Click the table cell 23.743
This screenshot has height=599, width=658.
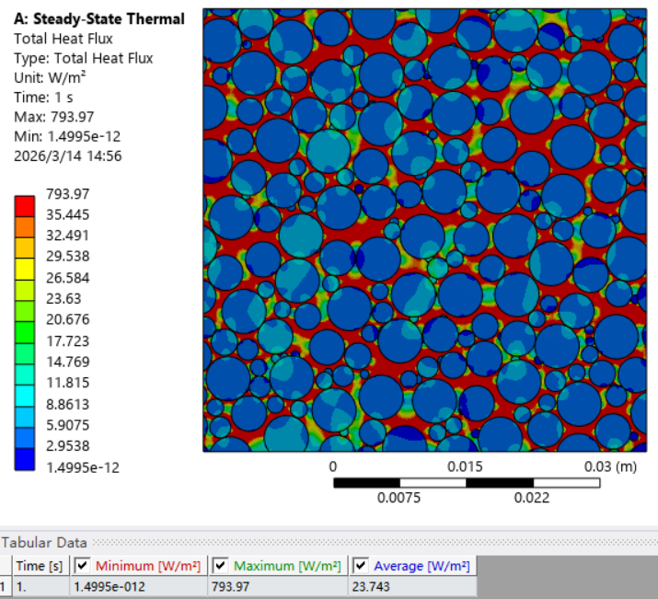[x=412, y=586]
